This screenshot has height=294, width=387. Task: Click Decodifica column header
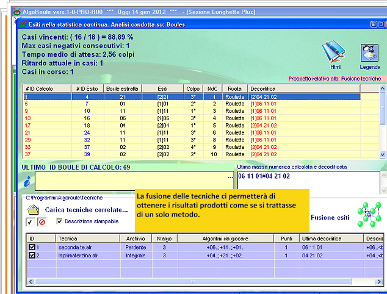click(x=304, y=88)
